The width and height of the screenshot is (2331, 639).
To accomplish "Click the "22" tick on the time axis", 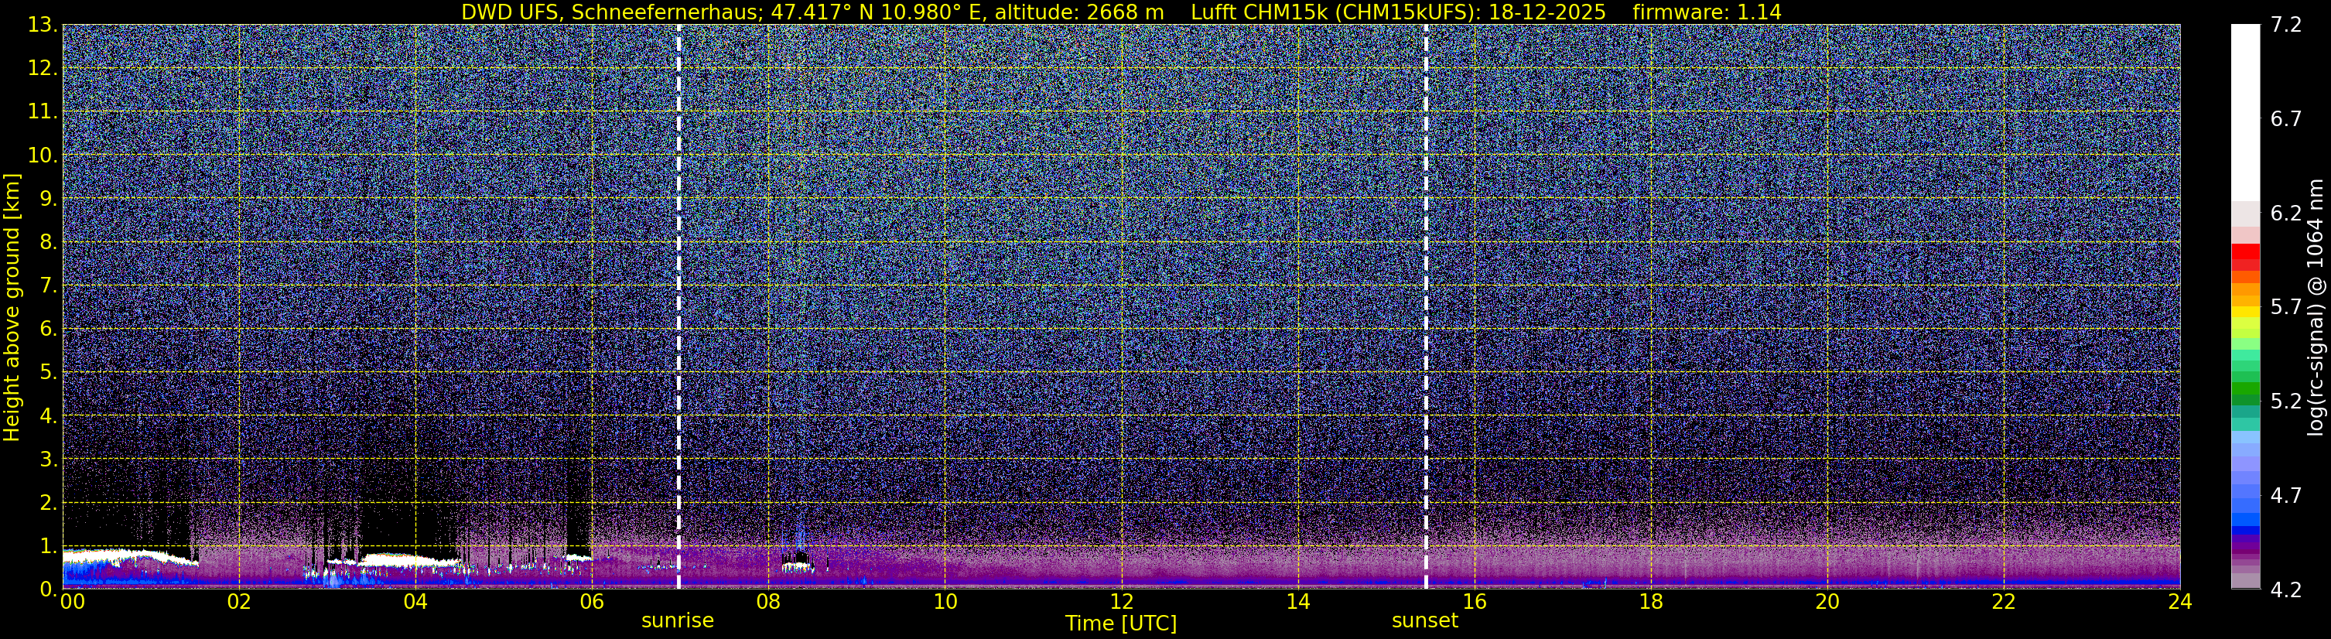I will [2004, 602].
